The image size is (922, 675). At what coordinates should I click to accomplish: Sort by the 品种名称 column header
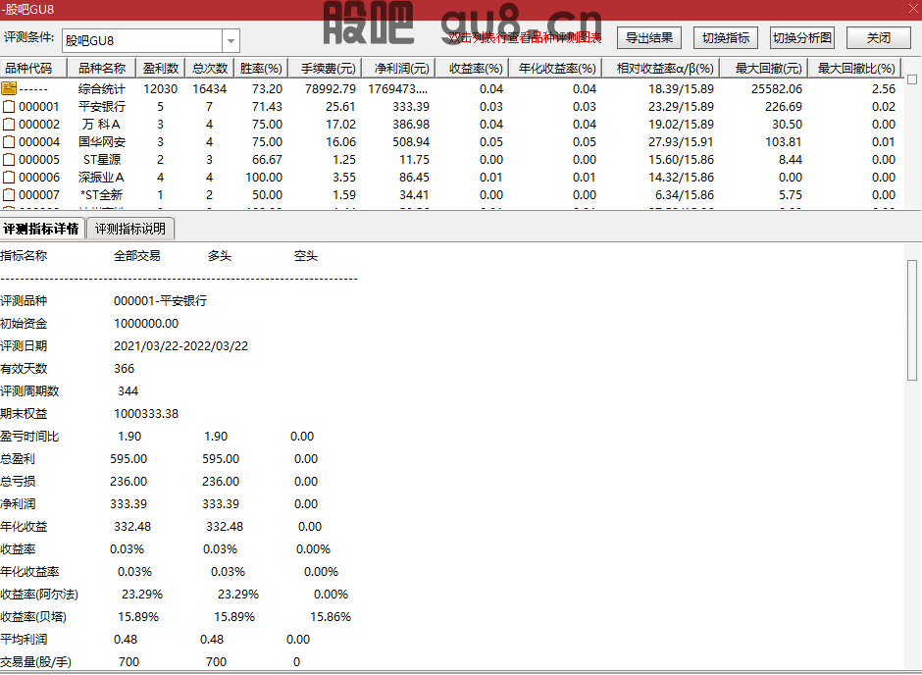[102, 69]
